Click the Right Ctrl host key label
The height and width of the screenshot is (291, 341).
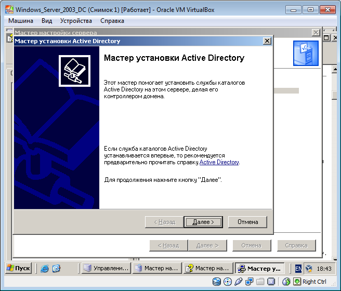pyautogui.click(x=314, y=282)
